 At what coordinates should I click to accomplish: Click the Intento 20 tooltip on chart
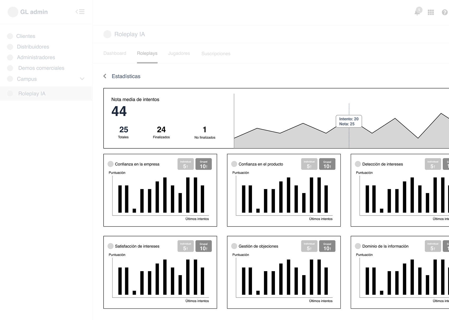point(349,121)
